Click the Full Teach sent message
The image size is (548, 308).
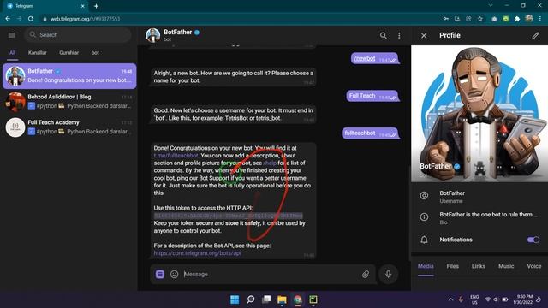point(372,96)
